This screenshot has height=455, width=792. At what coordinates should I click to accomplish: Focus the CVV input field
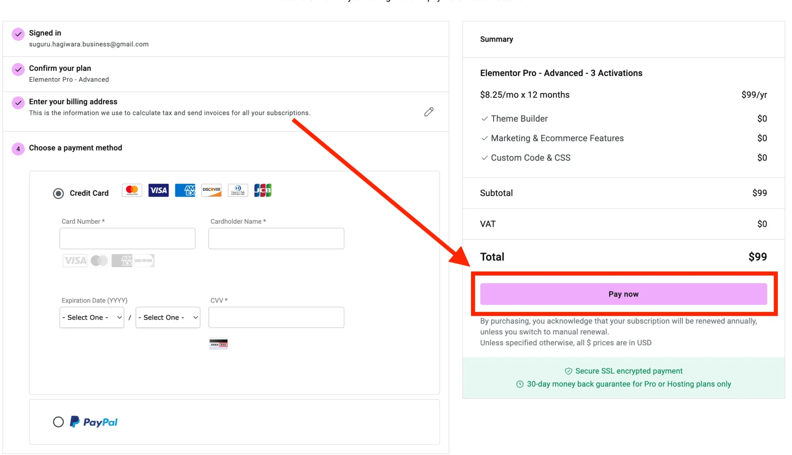click(276, 317)
